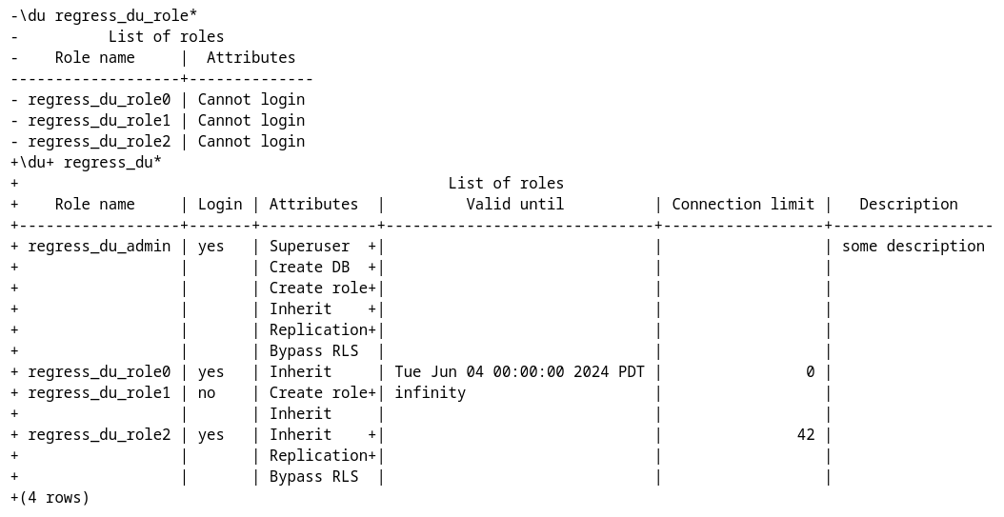Click the connection limit value 42
This screenshot has width=1004, height=517.
pyautogui.click(x=806, y=434)
